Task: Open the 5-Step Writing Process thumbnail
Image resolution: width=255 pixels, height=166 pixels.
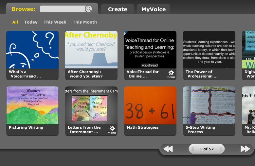Action: tap(209, 105)
